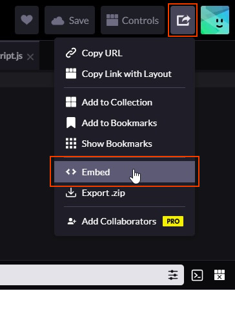Click the Embed menu option

pyautogui.click(x=125, y=172)
